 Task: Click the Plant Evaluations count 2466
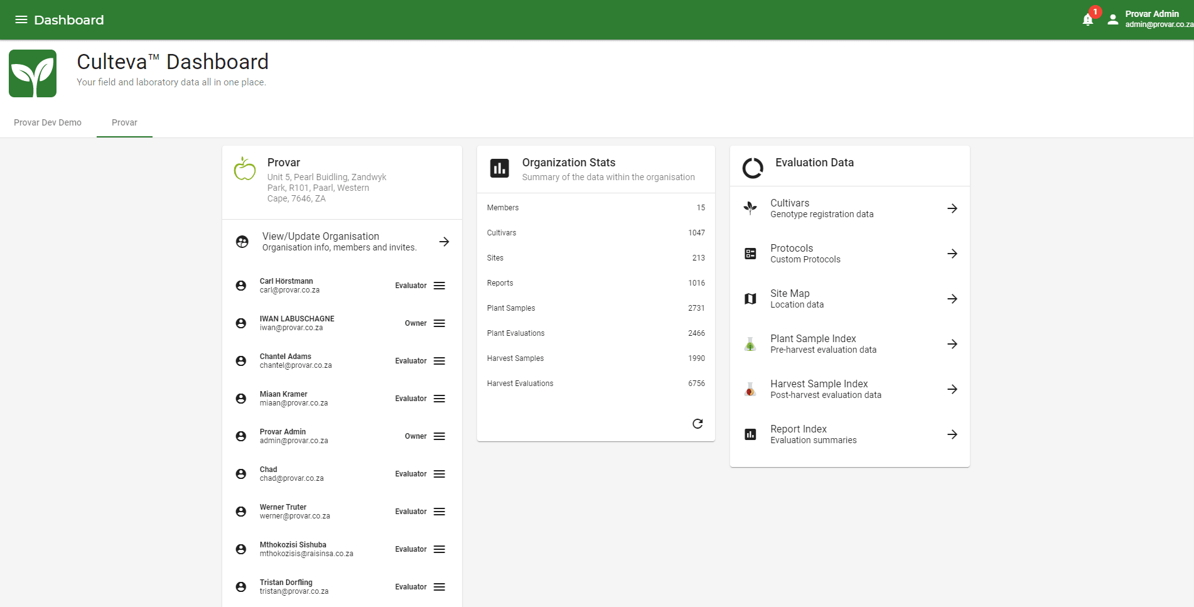(696, 333)
